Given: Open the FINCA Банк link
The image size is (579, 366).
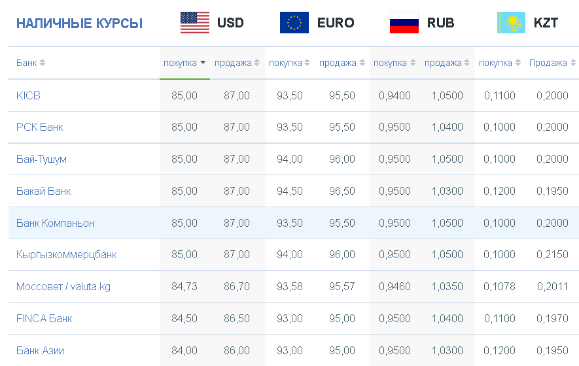Looking at the screenshot, I should [x=44, y=318].
